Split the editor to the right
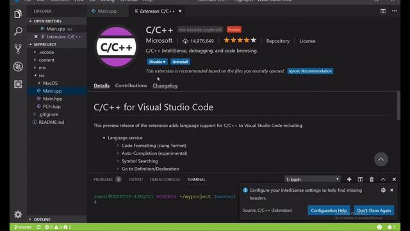The height and width of the screenshot is (231, 410). click(383, 11)
